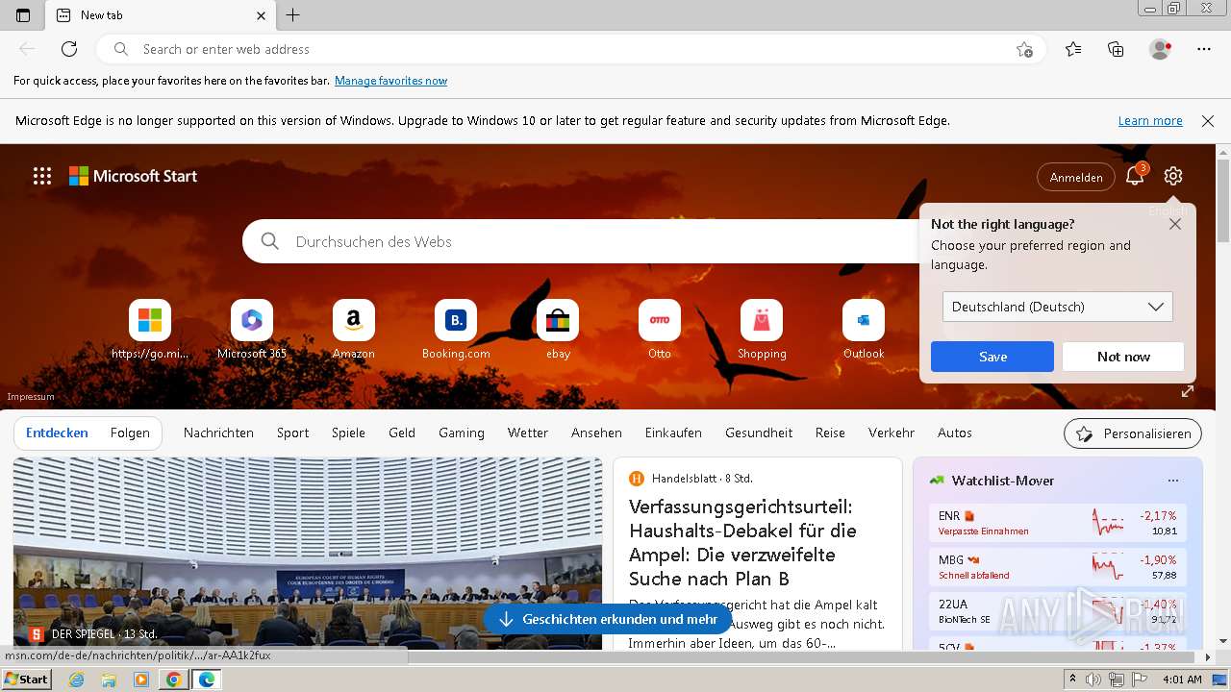Image resolution: width=1231 pixels, height=692 pixels.
Task: Open the Microsoft 365 quick link
Action: pos(252,330)
